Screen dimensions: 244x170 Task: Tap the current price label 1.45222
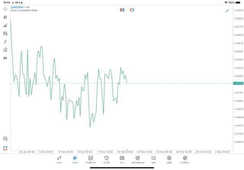click(239, 83)
